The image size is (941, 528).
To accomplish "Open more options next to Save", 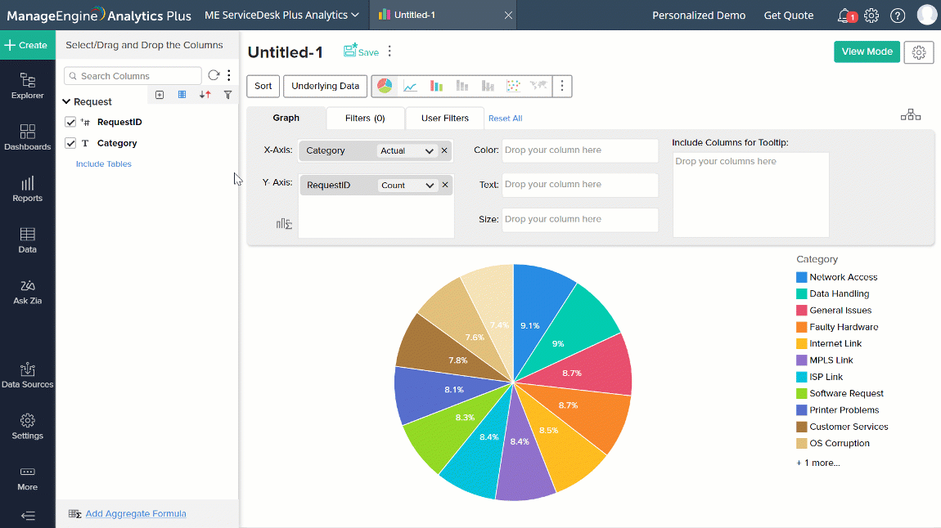I will (x=389, y=51).
